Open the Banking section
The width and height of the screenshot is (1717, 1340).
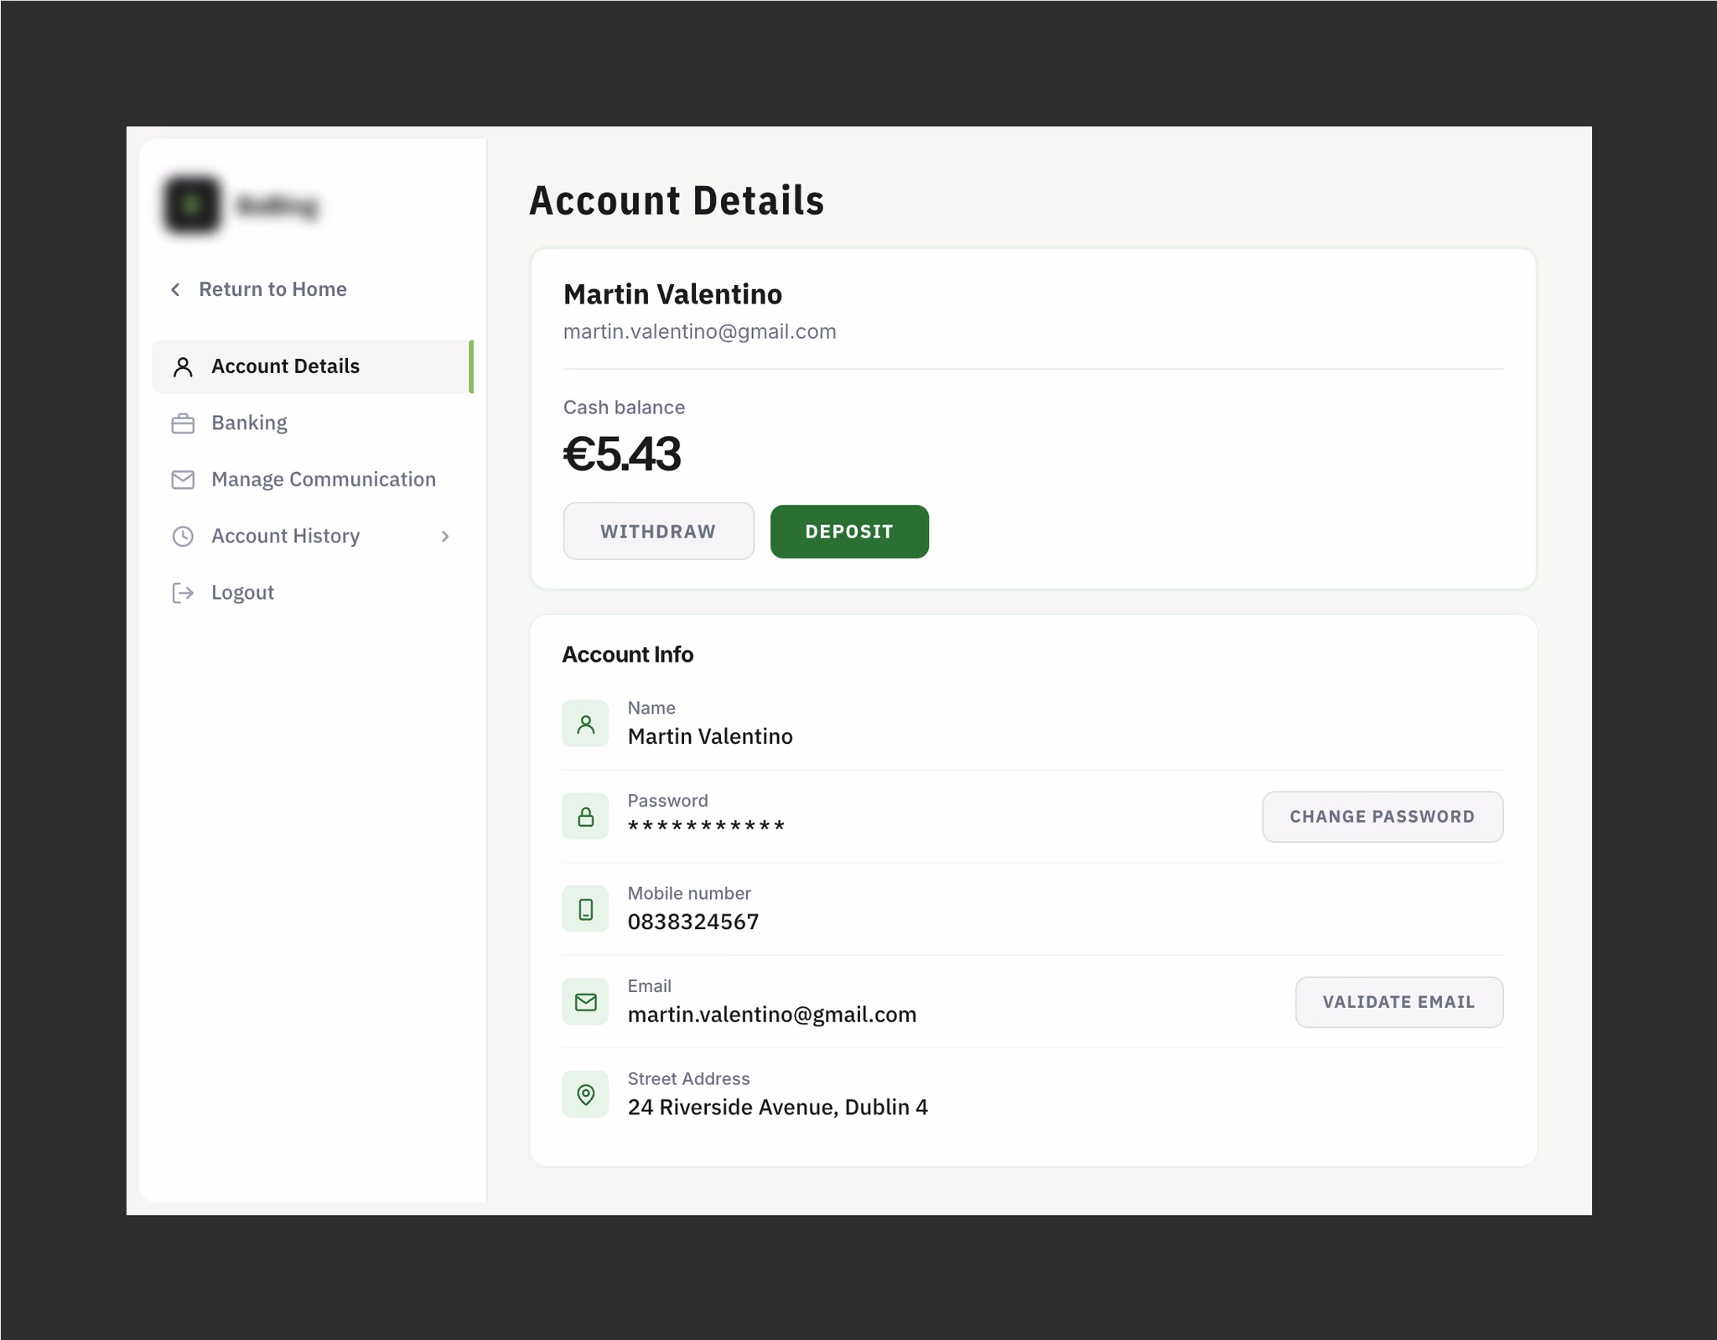coord(312,423)
